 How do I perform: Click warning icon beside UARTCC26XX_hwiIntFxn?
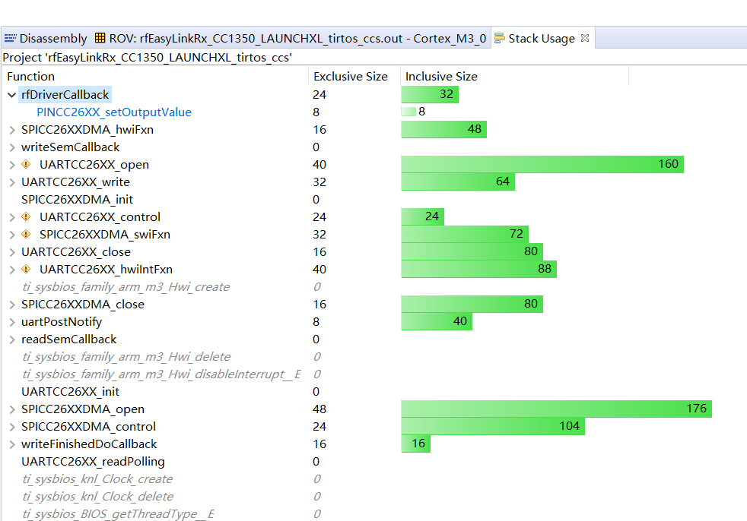[26, 270]
